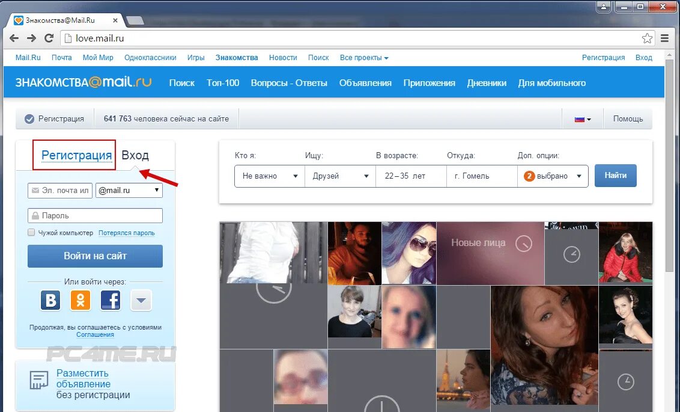Open the Ищу dropdown set to Друзей
680x412 pixels.
[341, 176]
